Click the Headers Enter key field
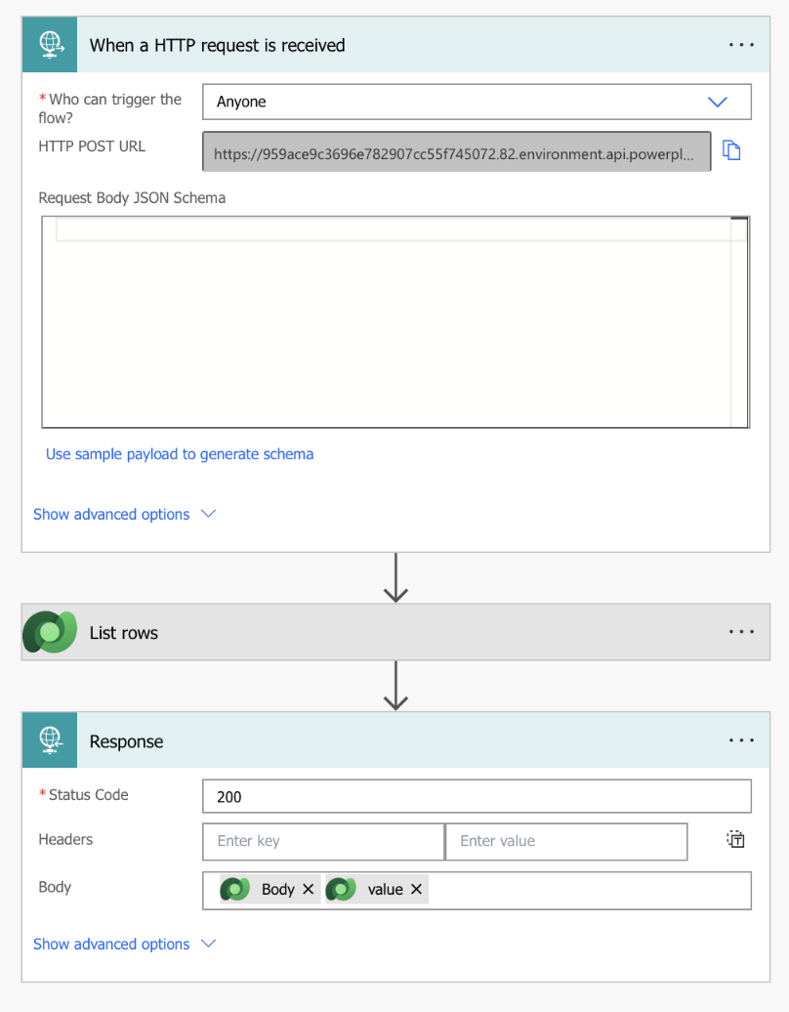This screenshot has width=789, height=1012. pyautogui.click(x=323, y=841)
